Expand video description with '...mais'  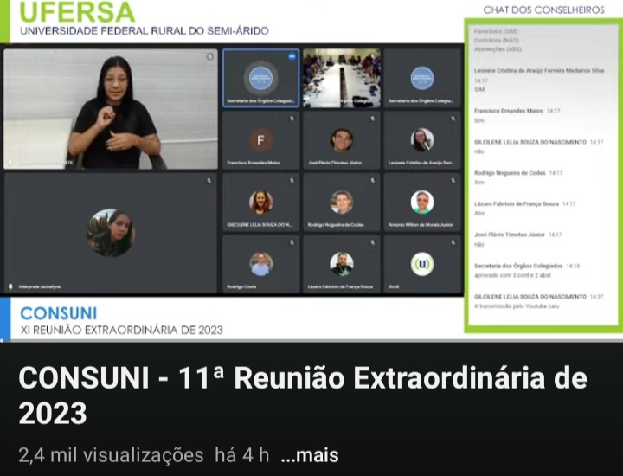pos(310,455)
